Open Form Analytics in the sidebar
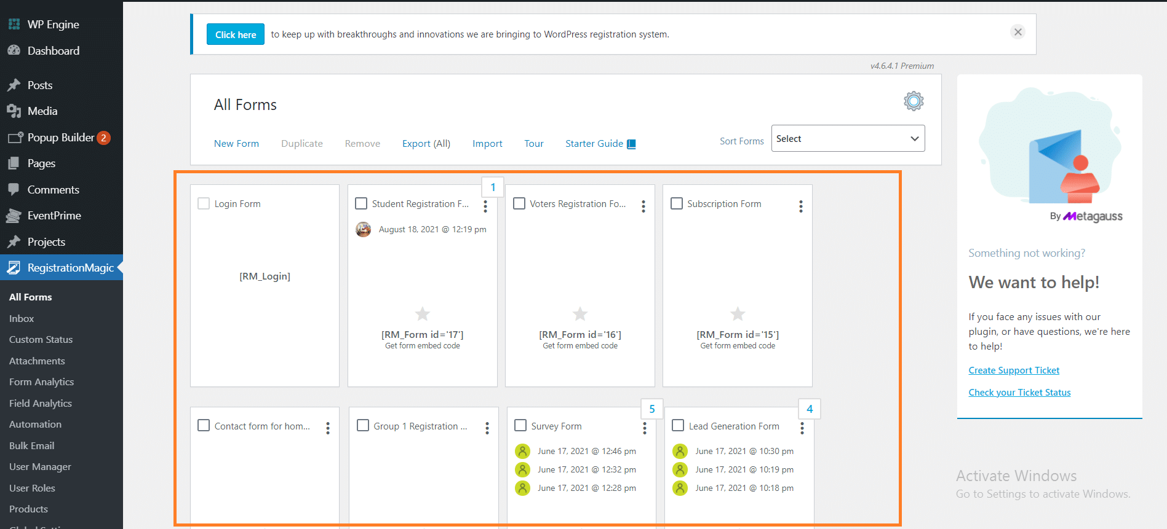 pos(41,382)
